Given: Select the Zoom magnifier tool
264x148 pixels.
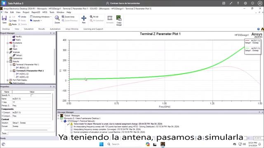Looking at the screenshot, I should pos(57,19).
